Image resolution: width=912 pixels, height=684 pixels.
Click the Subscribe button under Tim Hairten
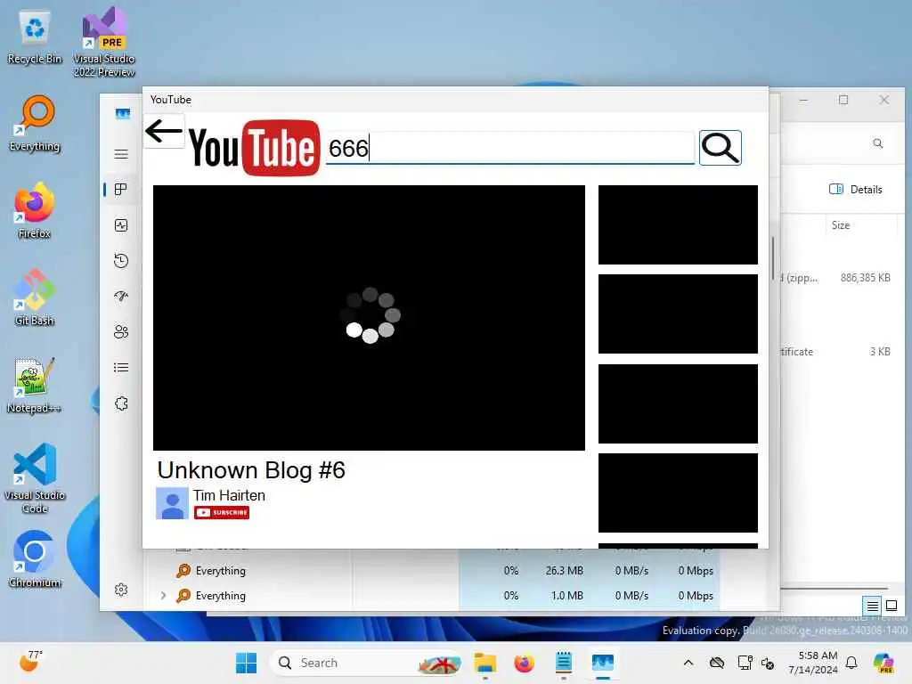point(222,512)
